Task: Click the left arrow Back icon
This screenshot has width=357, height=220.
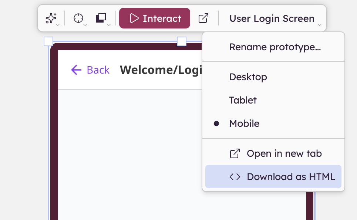Action: click(x=76, y=70)
